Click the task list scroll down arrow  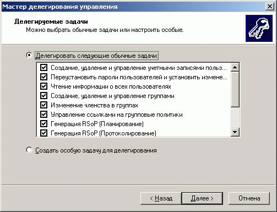pos(235,132)
